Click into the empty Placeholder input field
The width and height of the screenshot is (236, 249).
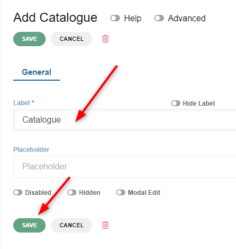click(x=125, y=167)
